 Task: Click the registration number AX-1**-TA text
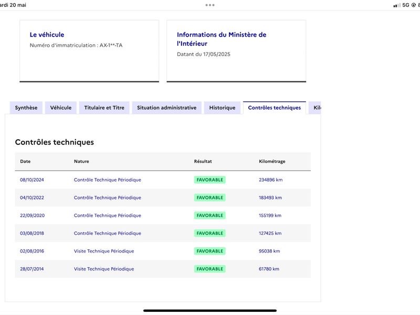coord(111,45)
